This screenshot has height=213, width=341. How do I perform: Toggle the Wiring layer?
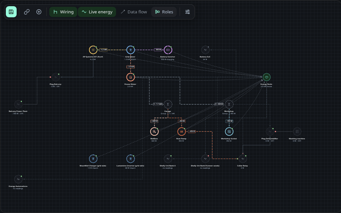[63, 12]
